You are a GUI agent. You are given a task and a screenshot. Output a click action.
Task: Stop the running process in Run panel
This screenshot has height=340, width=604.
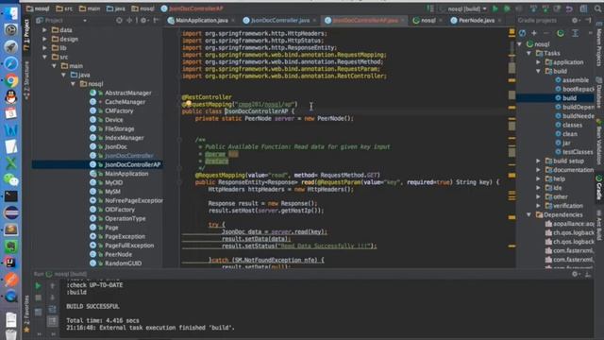tap(38, 298)
